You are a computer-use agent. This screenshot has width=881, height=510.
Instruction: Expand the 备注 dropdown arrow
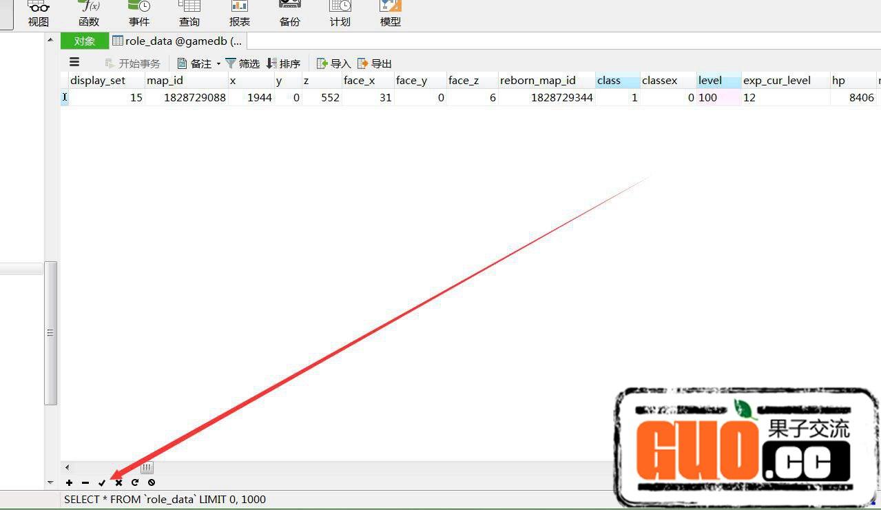pos(218,64)
